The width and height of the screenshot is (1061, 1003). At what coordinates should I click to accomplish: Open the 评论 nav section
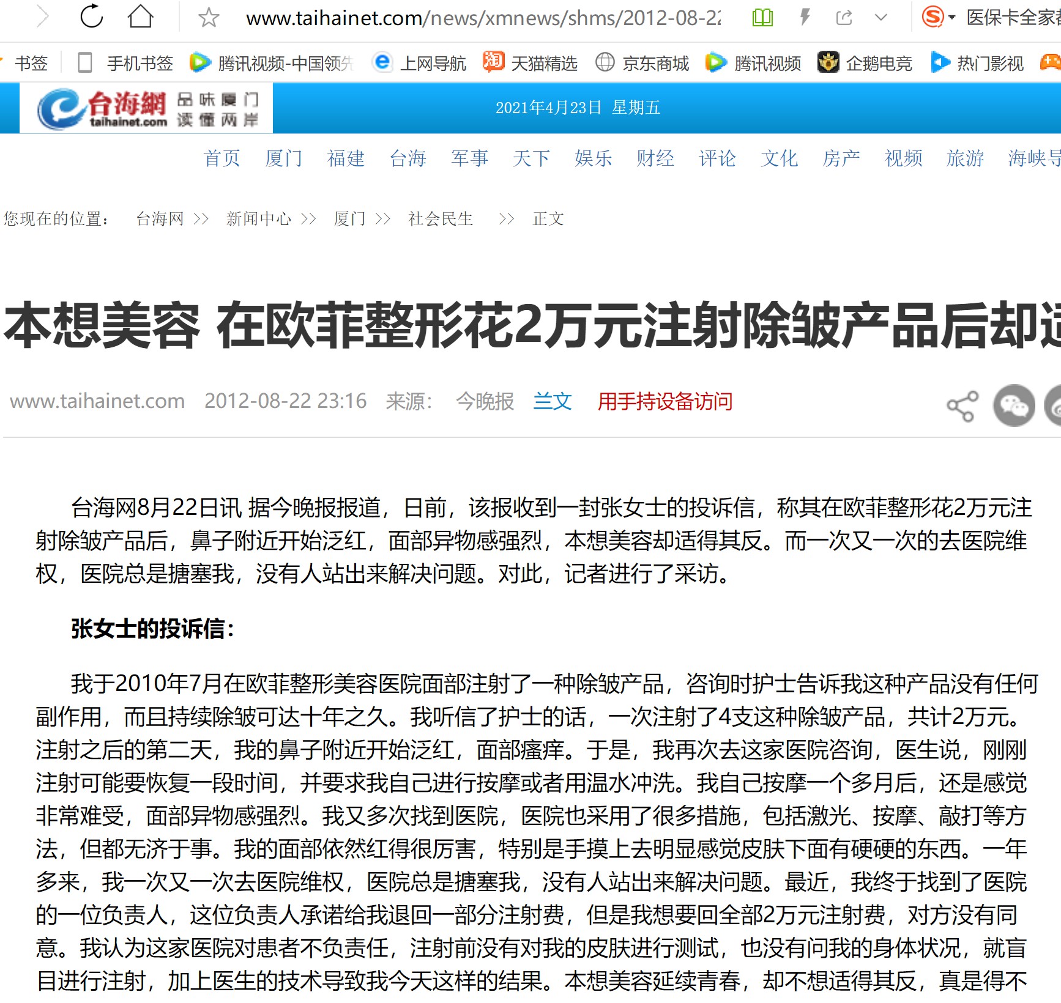pyautogui.click(x=717, y=158)
